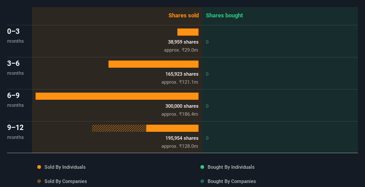Image resolution: width=365 pixels, height=187 pixels.
Task: Click the 195,954 shares value
Action: click(x=182, y=138)
